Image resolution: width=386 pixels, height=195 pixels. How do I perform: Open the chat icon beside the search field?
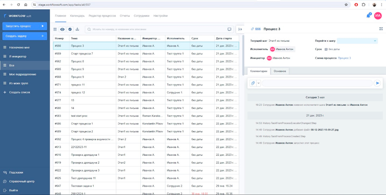click(x=229, y=29)
